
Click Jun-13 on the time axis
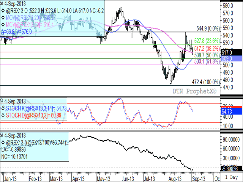(x=128, y=179)
